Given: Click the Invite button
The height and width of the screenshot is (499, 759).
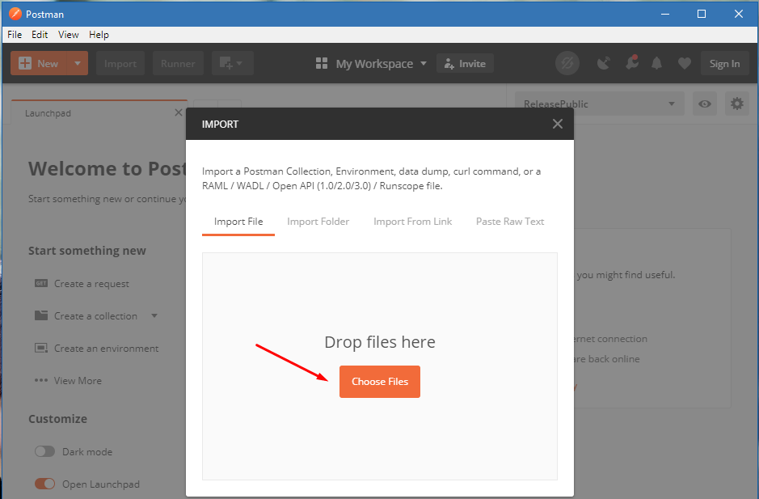Looking at the screenshot, I should (465, 63).
